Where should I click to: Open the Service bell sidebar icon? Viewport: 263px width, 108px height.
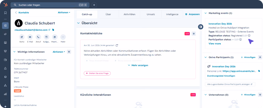click(x=5, y=68)
